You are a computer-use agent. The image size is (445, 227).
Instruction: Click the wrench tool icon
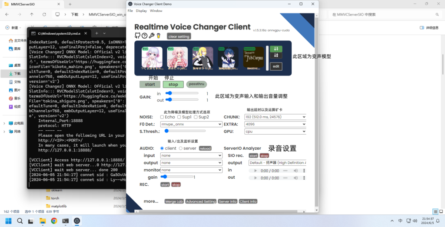tap(152, 36)
